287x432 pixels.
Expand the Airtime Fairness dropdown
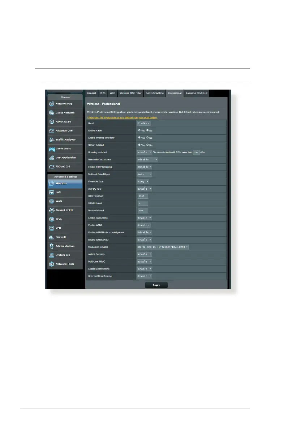pos(145,254)
